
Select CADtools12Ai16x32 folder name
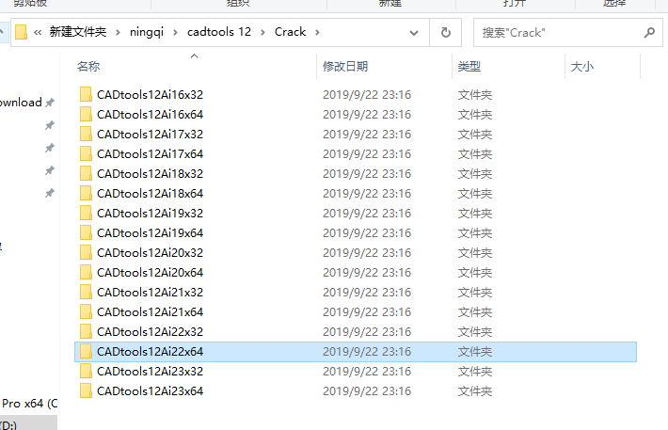coord(150,95)
